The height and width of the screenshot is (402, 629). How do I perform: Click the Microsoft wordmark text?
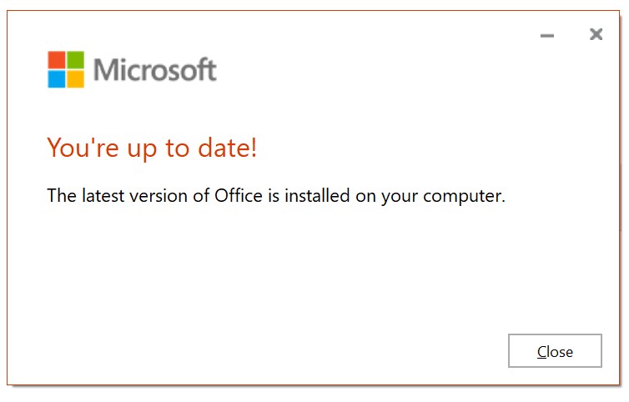tap(155, 69)
